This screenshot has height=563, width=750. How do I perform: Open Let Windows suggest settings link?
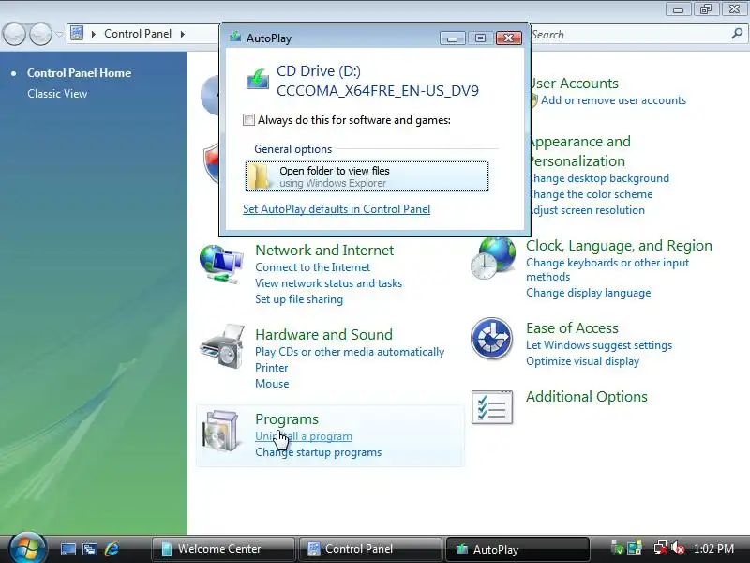(x=599, y=345)
